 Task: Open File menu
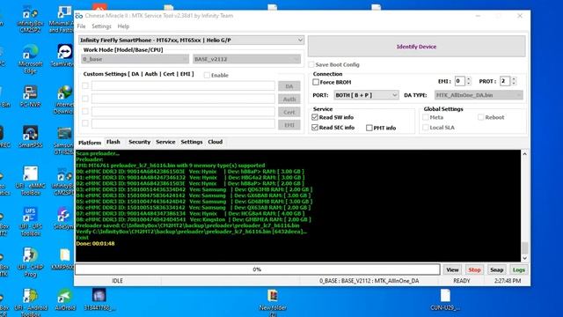81,26
